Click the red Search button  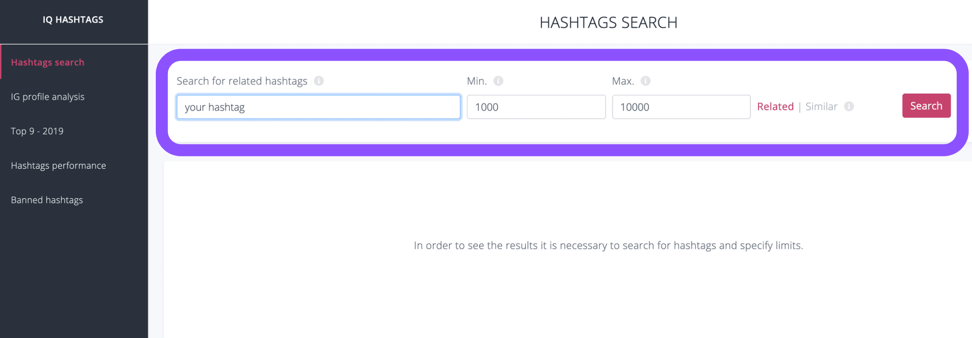pos(926,106)
